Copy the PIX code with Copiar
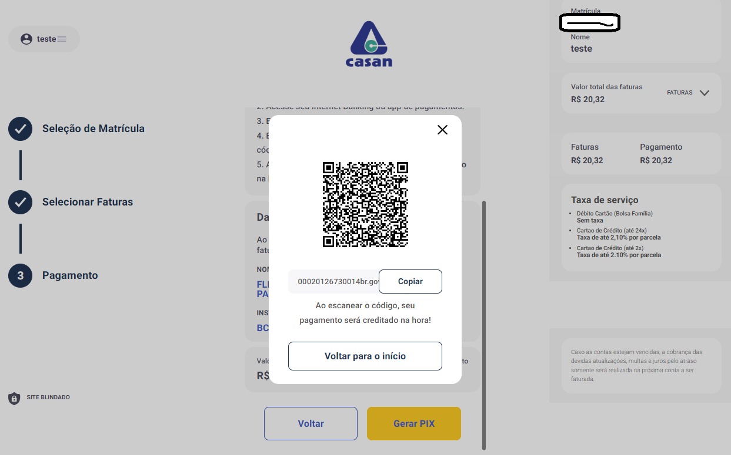731x455 pixels. pos(410,281)
